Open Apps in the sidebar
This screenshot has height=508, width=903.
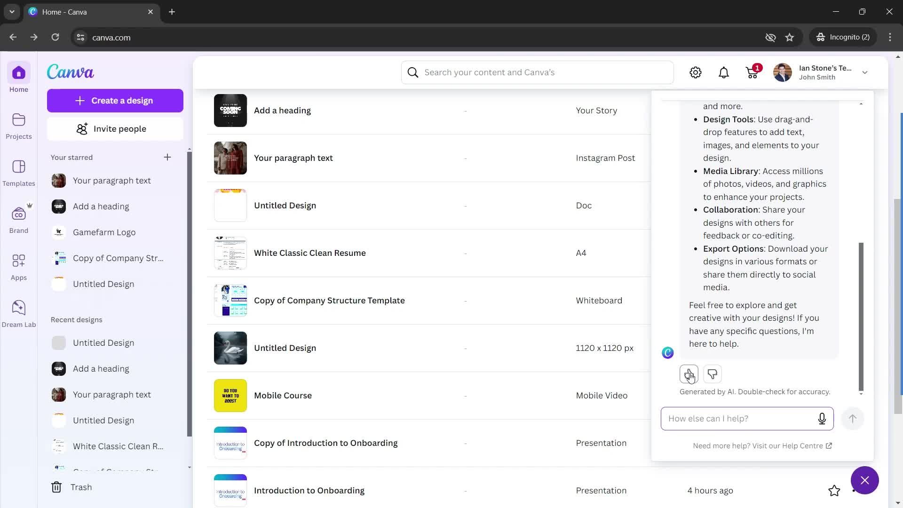point(19,267)
